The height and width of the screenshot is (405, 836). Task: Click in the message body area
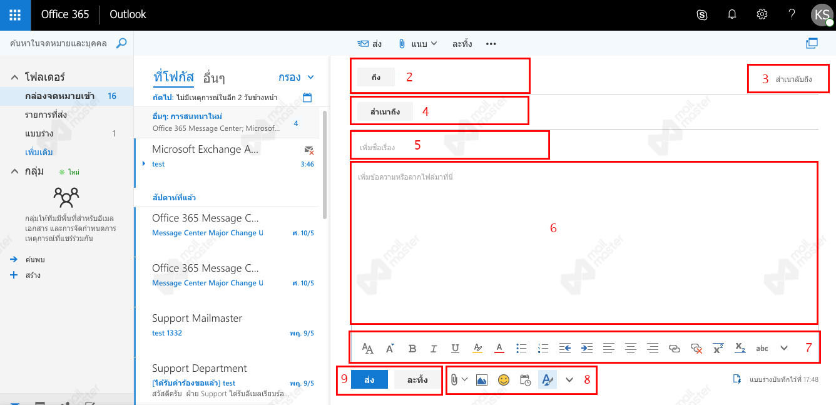point(584,244)
